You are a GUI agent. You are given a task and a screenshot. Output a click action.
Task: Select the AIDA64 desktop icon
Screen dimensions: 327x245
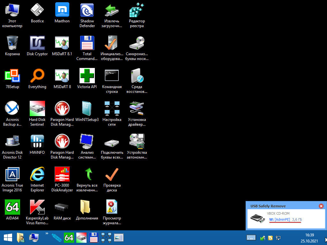pos(12,210)
